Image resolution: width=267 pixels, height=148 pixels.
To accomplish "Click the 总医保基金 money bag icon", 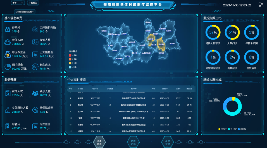I will 8,54.
